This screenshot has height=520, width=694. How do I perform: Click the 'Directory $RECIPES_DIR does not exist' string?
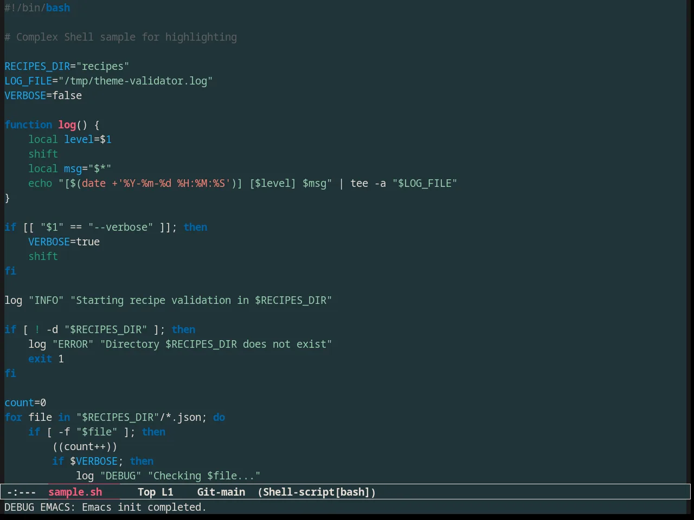tap(216, 344)
